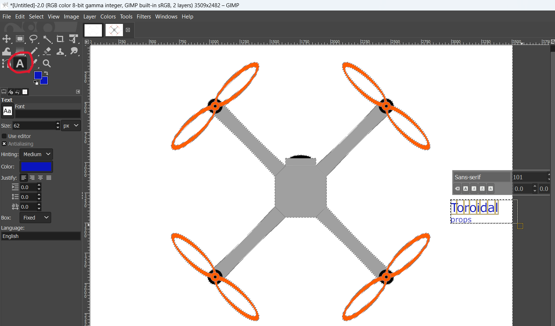Open the Windows menu
This screenshot has height=326, width=555.
(x=166, y=17)
